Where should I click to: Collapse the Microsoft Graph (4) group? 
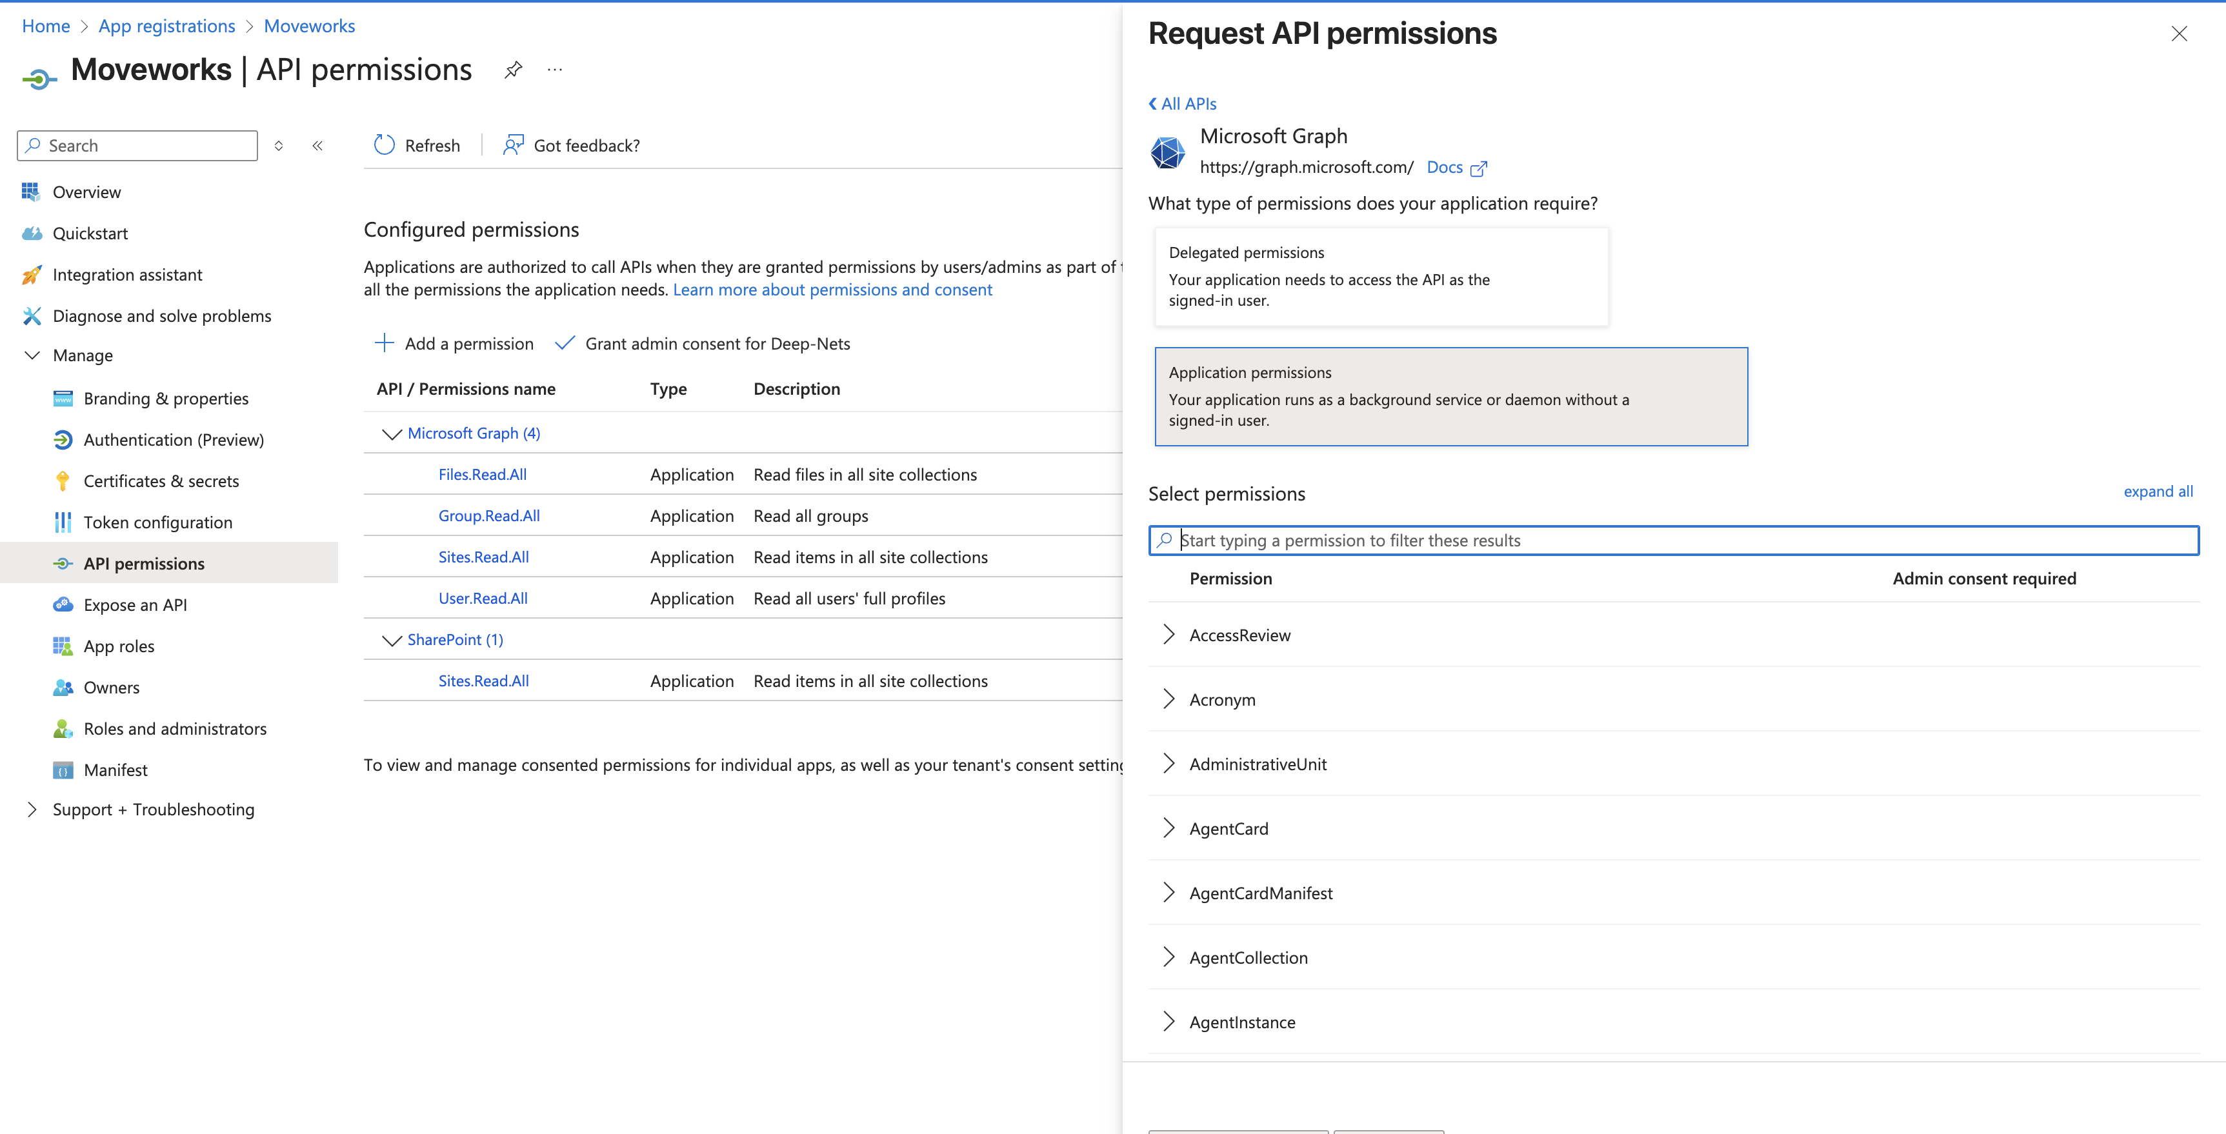(392, 433)
